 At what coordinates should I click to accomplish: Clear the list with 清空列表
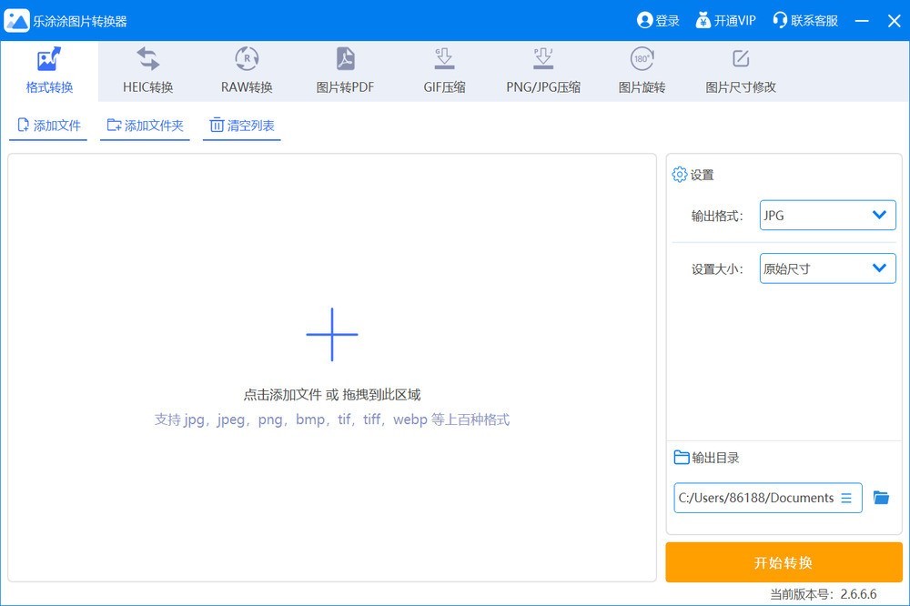click(x=241, y=126)
